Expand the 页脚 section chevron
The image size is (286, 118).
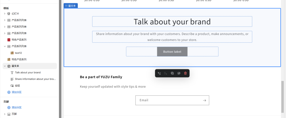(x=5, y=114)
